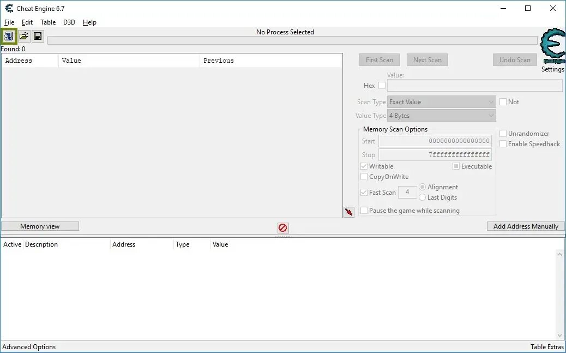Click the Address column header in results
The image size is (566, 353).
pyautogui.click(x=31, y=61)
